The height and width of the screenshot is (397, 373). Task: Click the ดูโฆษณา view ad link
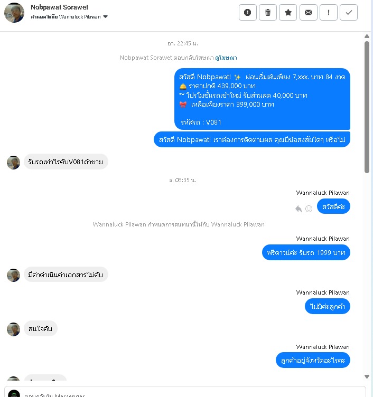click(226, 58)
